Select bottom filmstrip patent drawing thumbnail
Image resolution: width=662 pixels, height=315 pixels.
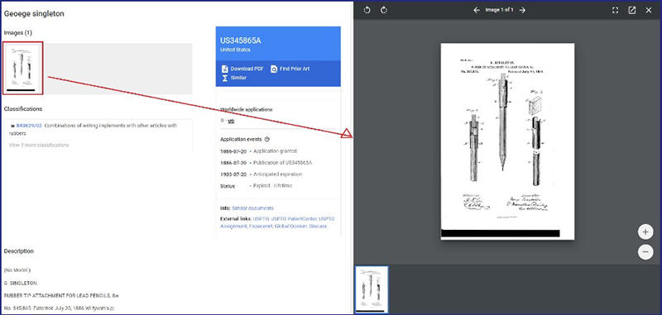pyautogui.click(x=372, y=289)
